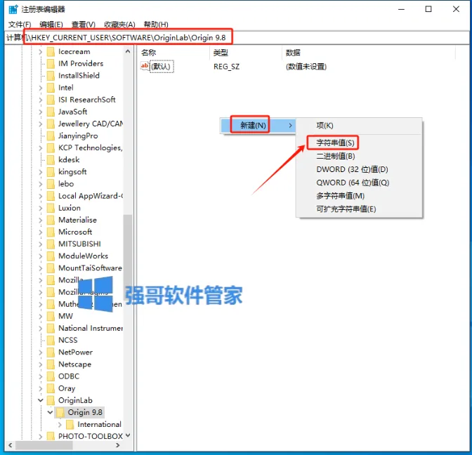
Task: Choose QWORD (64 位)值(Q) entry
Action: coord(353,183)
